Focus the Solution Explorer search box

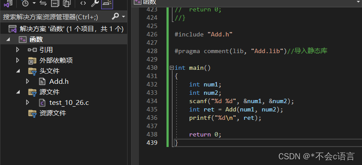tap(55, 17)
